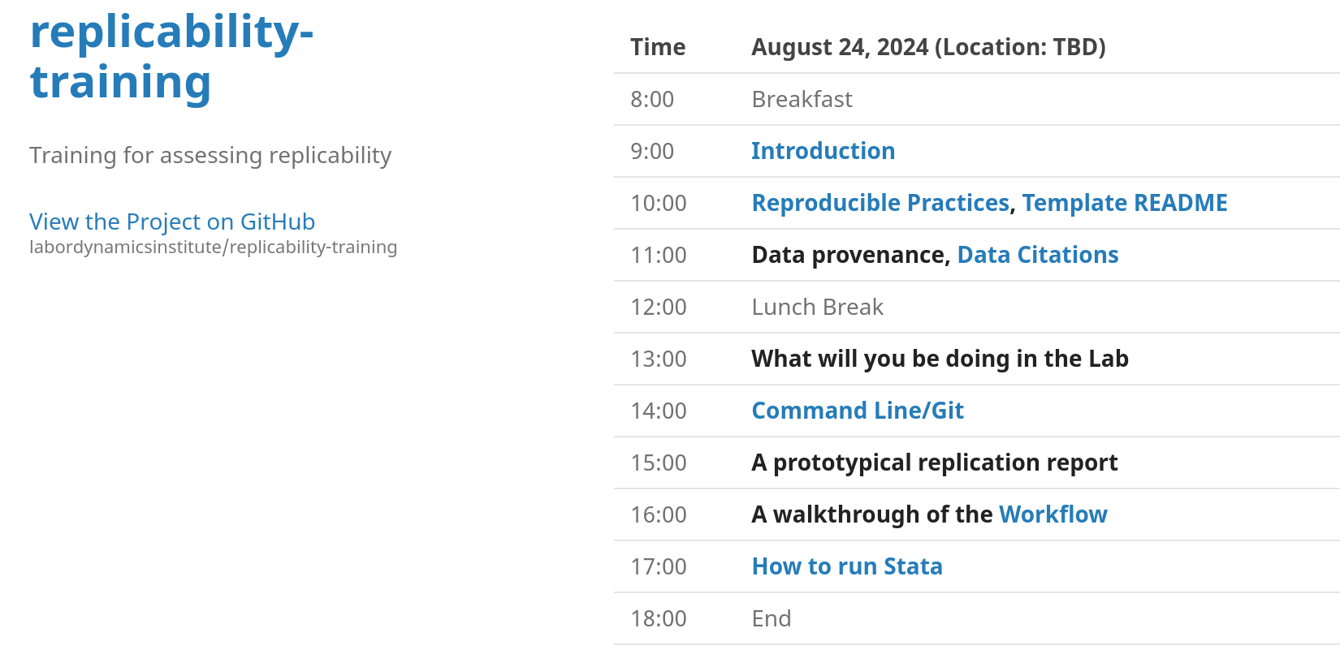Open the Introduction session link
The width and height of the screenshot is (1340, 667).
(x=823, y=151)
